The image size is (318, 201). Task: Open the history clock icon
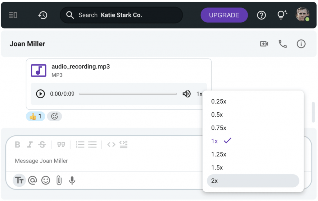point(43,15)
